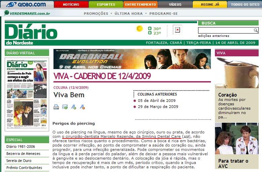This screenshot has width=262, height=172.
Task: Click the Globo.com logo
Action: click(x=26, y=4)
